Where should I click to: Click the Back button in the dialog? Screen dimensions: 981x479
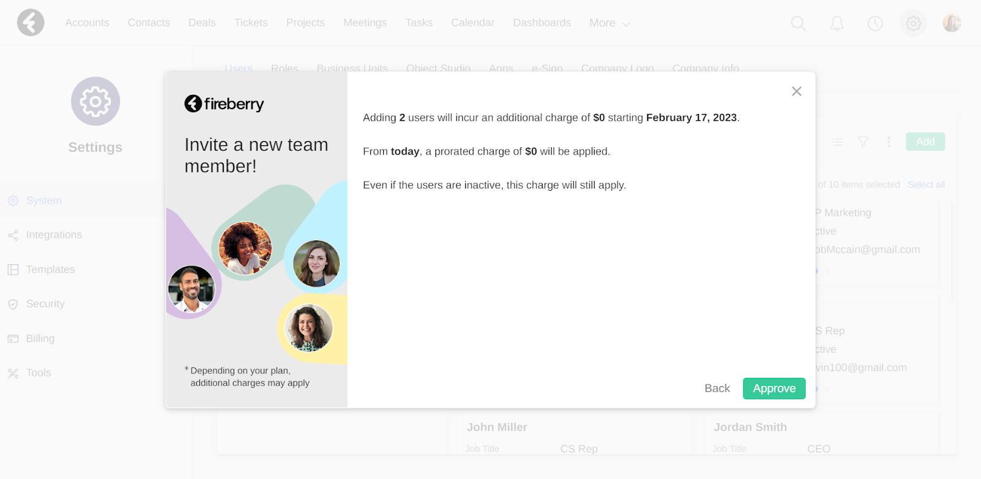[717, 388]
